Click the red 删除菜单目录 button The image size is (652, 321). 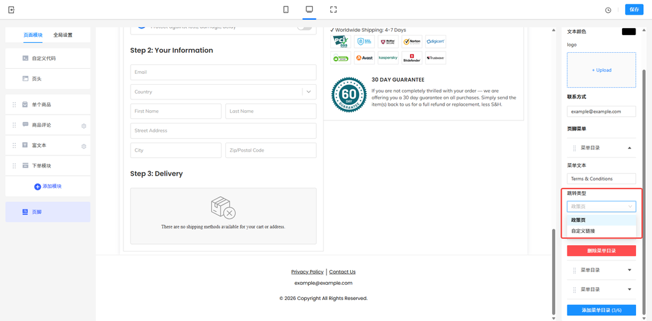tap(601, 251)
